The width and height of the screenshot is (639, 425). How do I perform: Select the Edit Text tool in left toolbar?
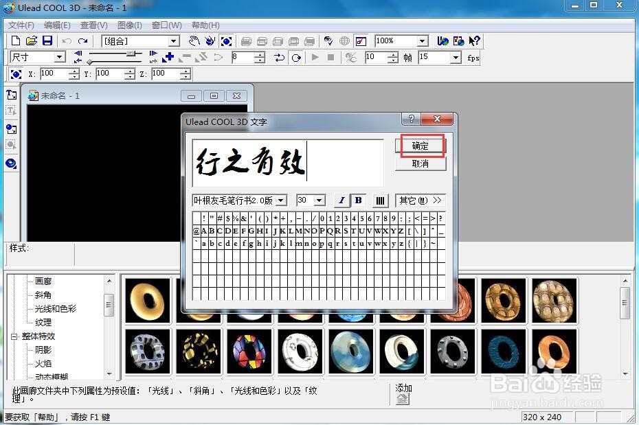(x=12, y=111)
